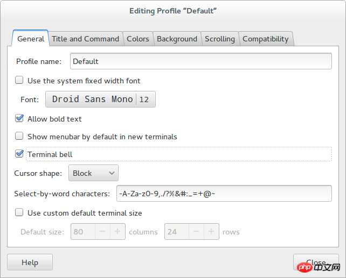Select the Compatibility tab
Screen dimensions: 346x278
click(266, 39)
